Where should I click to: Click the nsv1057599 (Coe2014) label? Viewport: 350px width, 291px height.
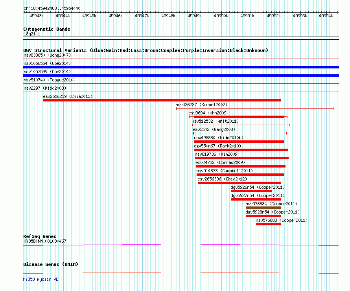(x=47, y=72)
